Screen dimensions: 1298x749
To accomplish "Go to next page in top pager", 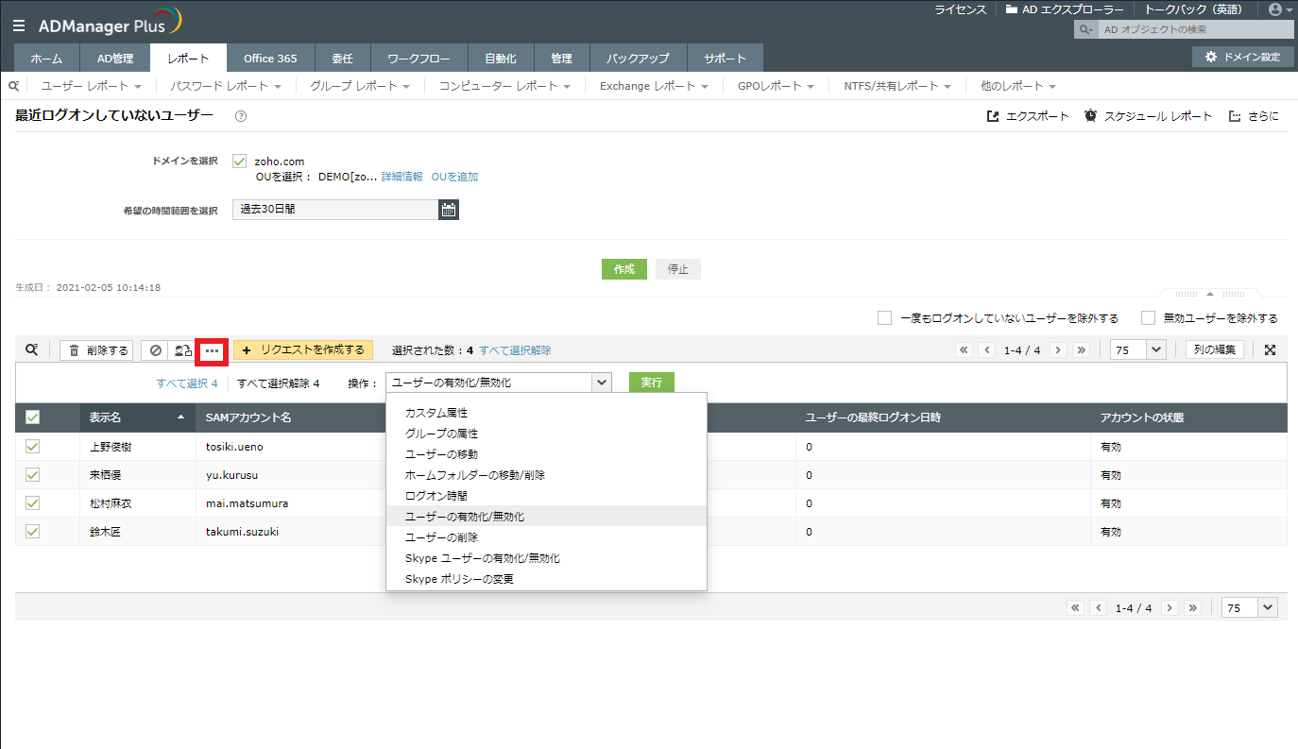I will point(1059,350).
